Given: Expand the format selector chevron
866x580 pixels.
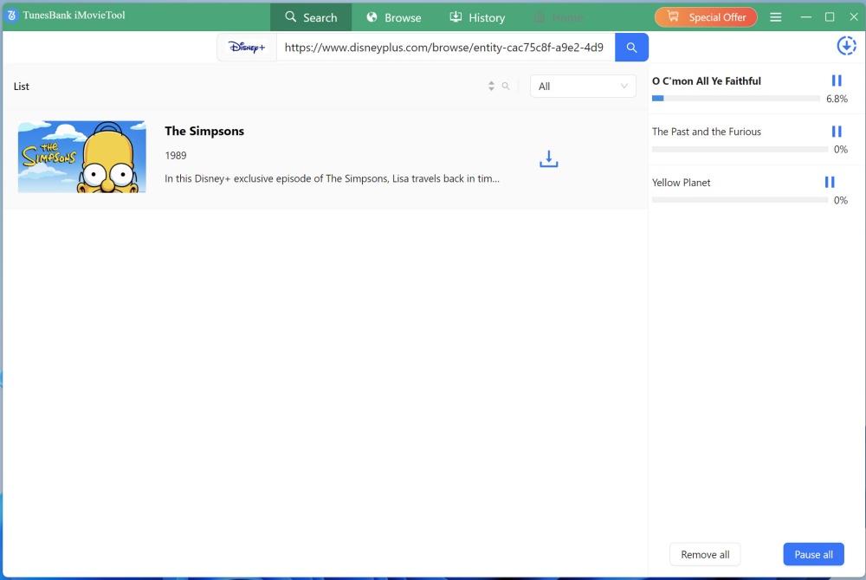Looking at the screenshot, I should [623, 86].
